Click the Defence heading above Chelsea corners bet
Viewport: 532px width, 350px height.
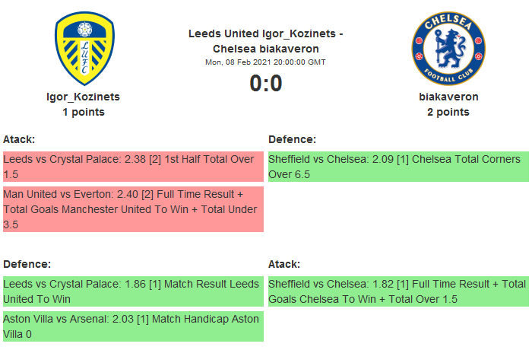(x=293, y=139)
